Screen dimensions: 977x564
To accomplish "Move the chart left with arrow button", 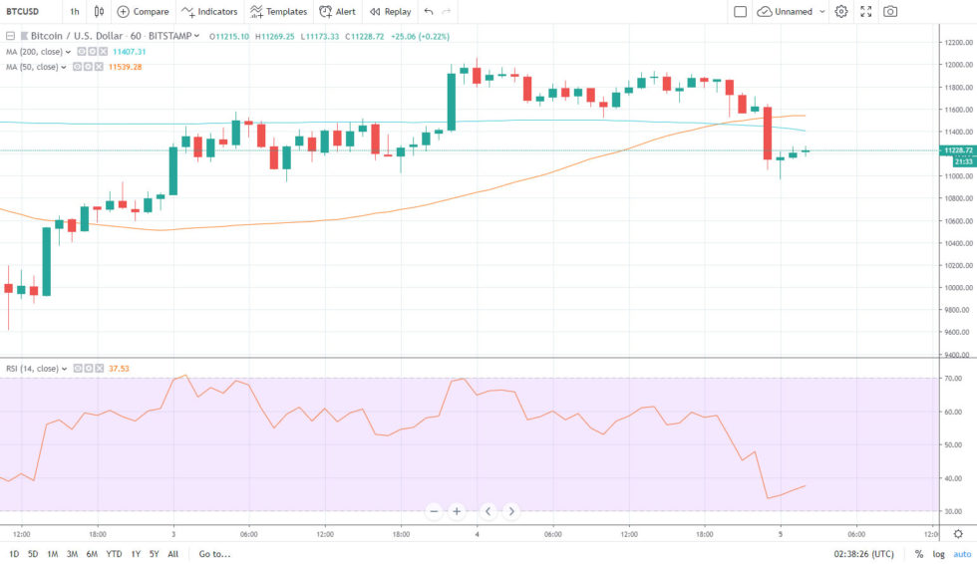I will click(488, 511).
